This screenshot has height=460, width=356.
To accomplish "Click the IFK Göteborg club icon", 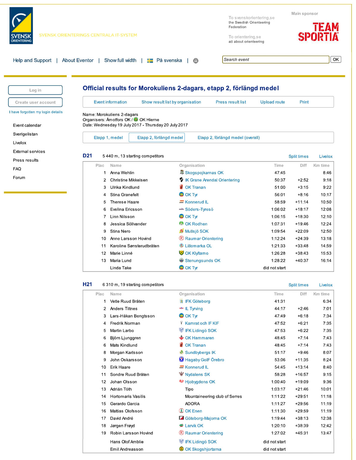I will click(x=182, y=301).
